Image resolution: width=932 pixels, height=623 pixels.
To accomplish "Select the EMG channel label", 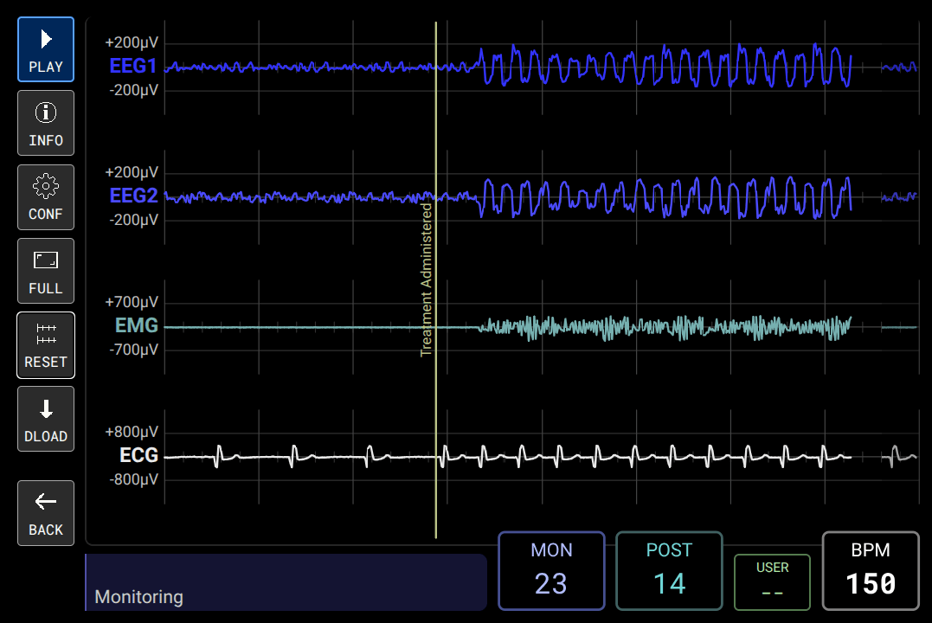I will (x=137, y=325).
